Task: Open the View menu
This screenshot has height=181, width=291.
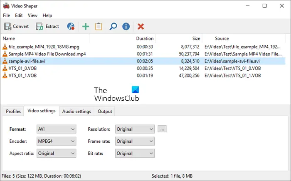Action: pos(32,15)
